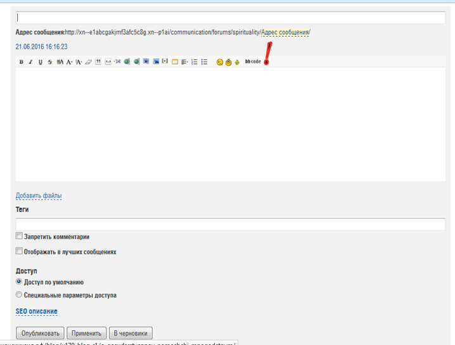455x345 pixels.
Task: Insert numbered list in editor
Action: pos(195,62)
